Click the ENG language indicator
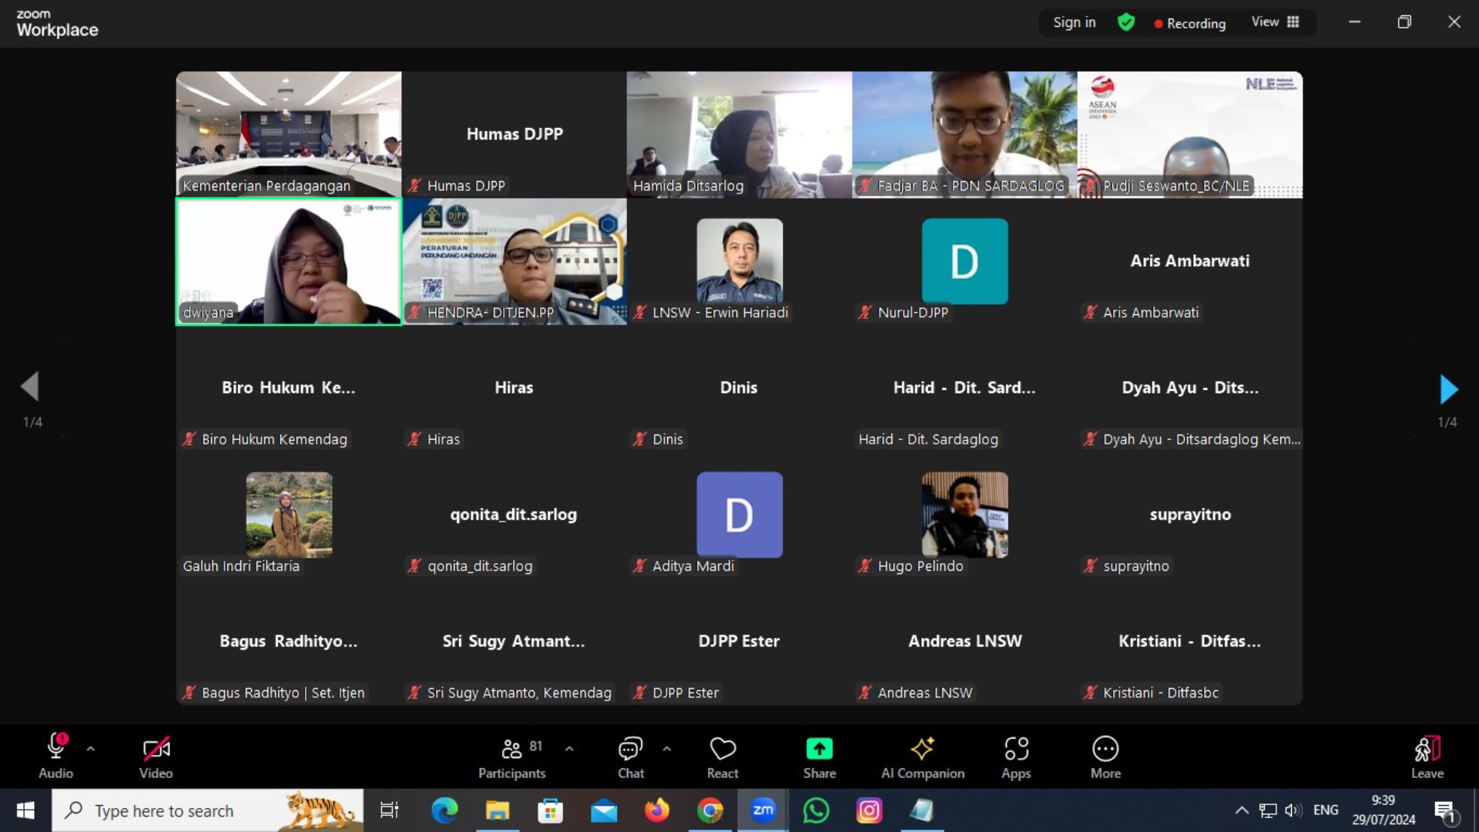Image resolution: width=1479 pixels, height=832 pixels. point(1326,810)
